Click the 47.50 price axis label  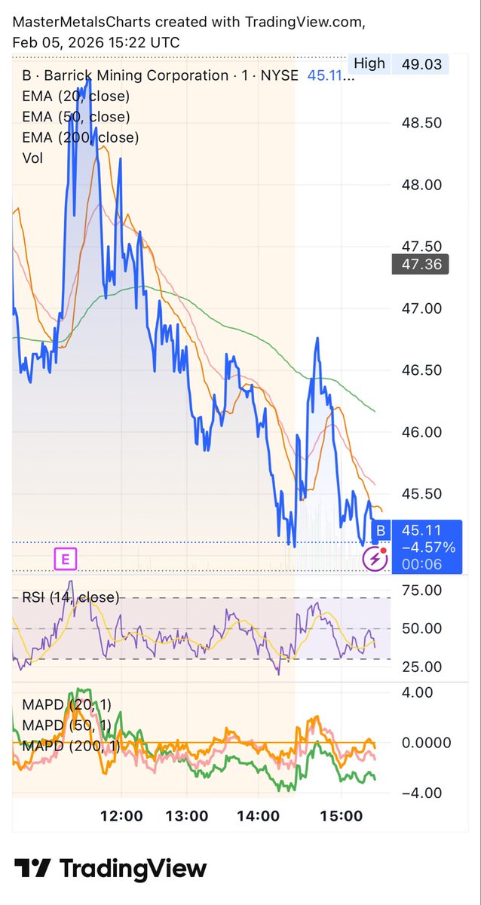(x=422, y=246)
